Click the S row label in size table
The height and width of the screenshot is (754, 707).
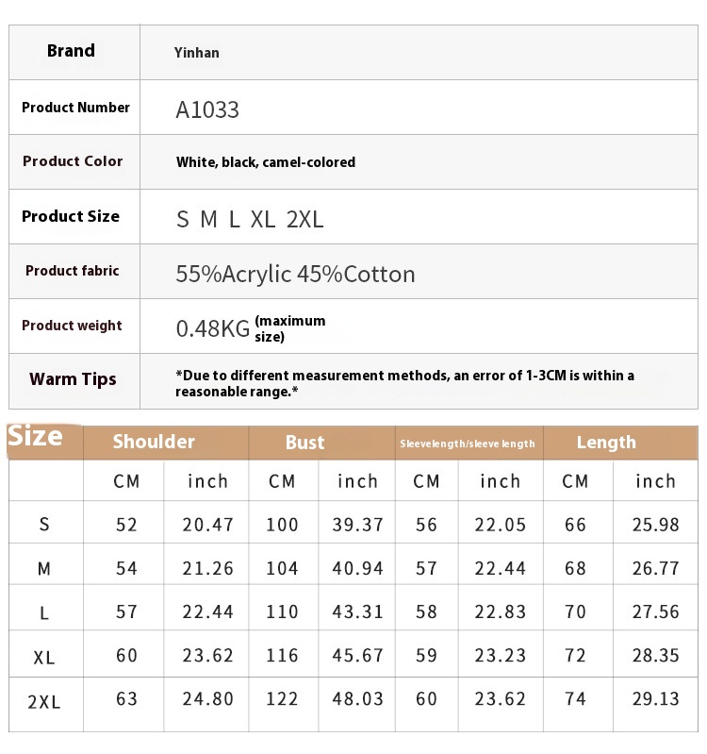44,525
